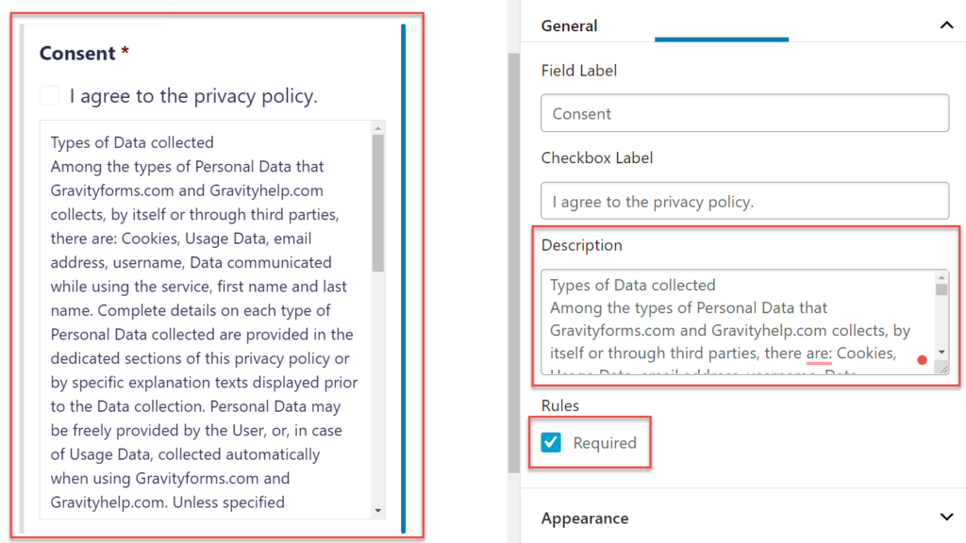Click inside the Description textarea
This screenshot has height=543, width=966.
(x=738, y=322)
